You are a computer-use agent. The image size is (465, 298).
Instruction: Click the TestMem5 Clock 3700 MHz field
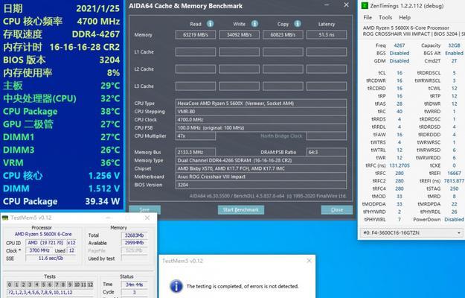[39, 250]
